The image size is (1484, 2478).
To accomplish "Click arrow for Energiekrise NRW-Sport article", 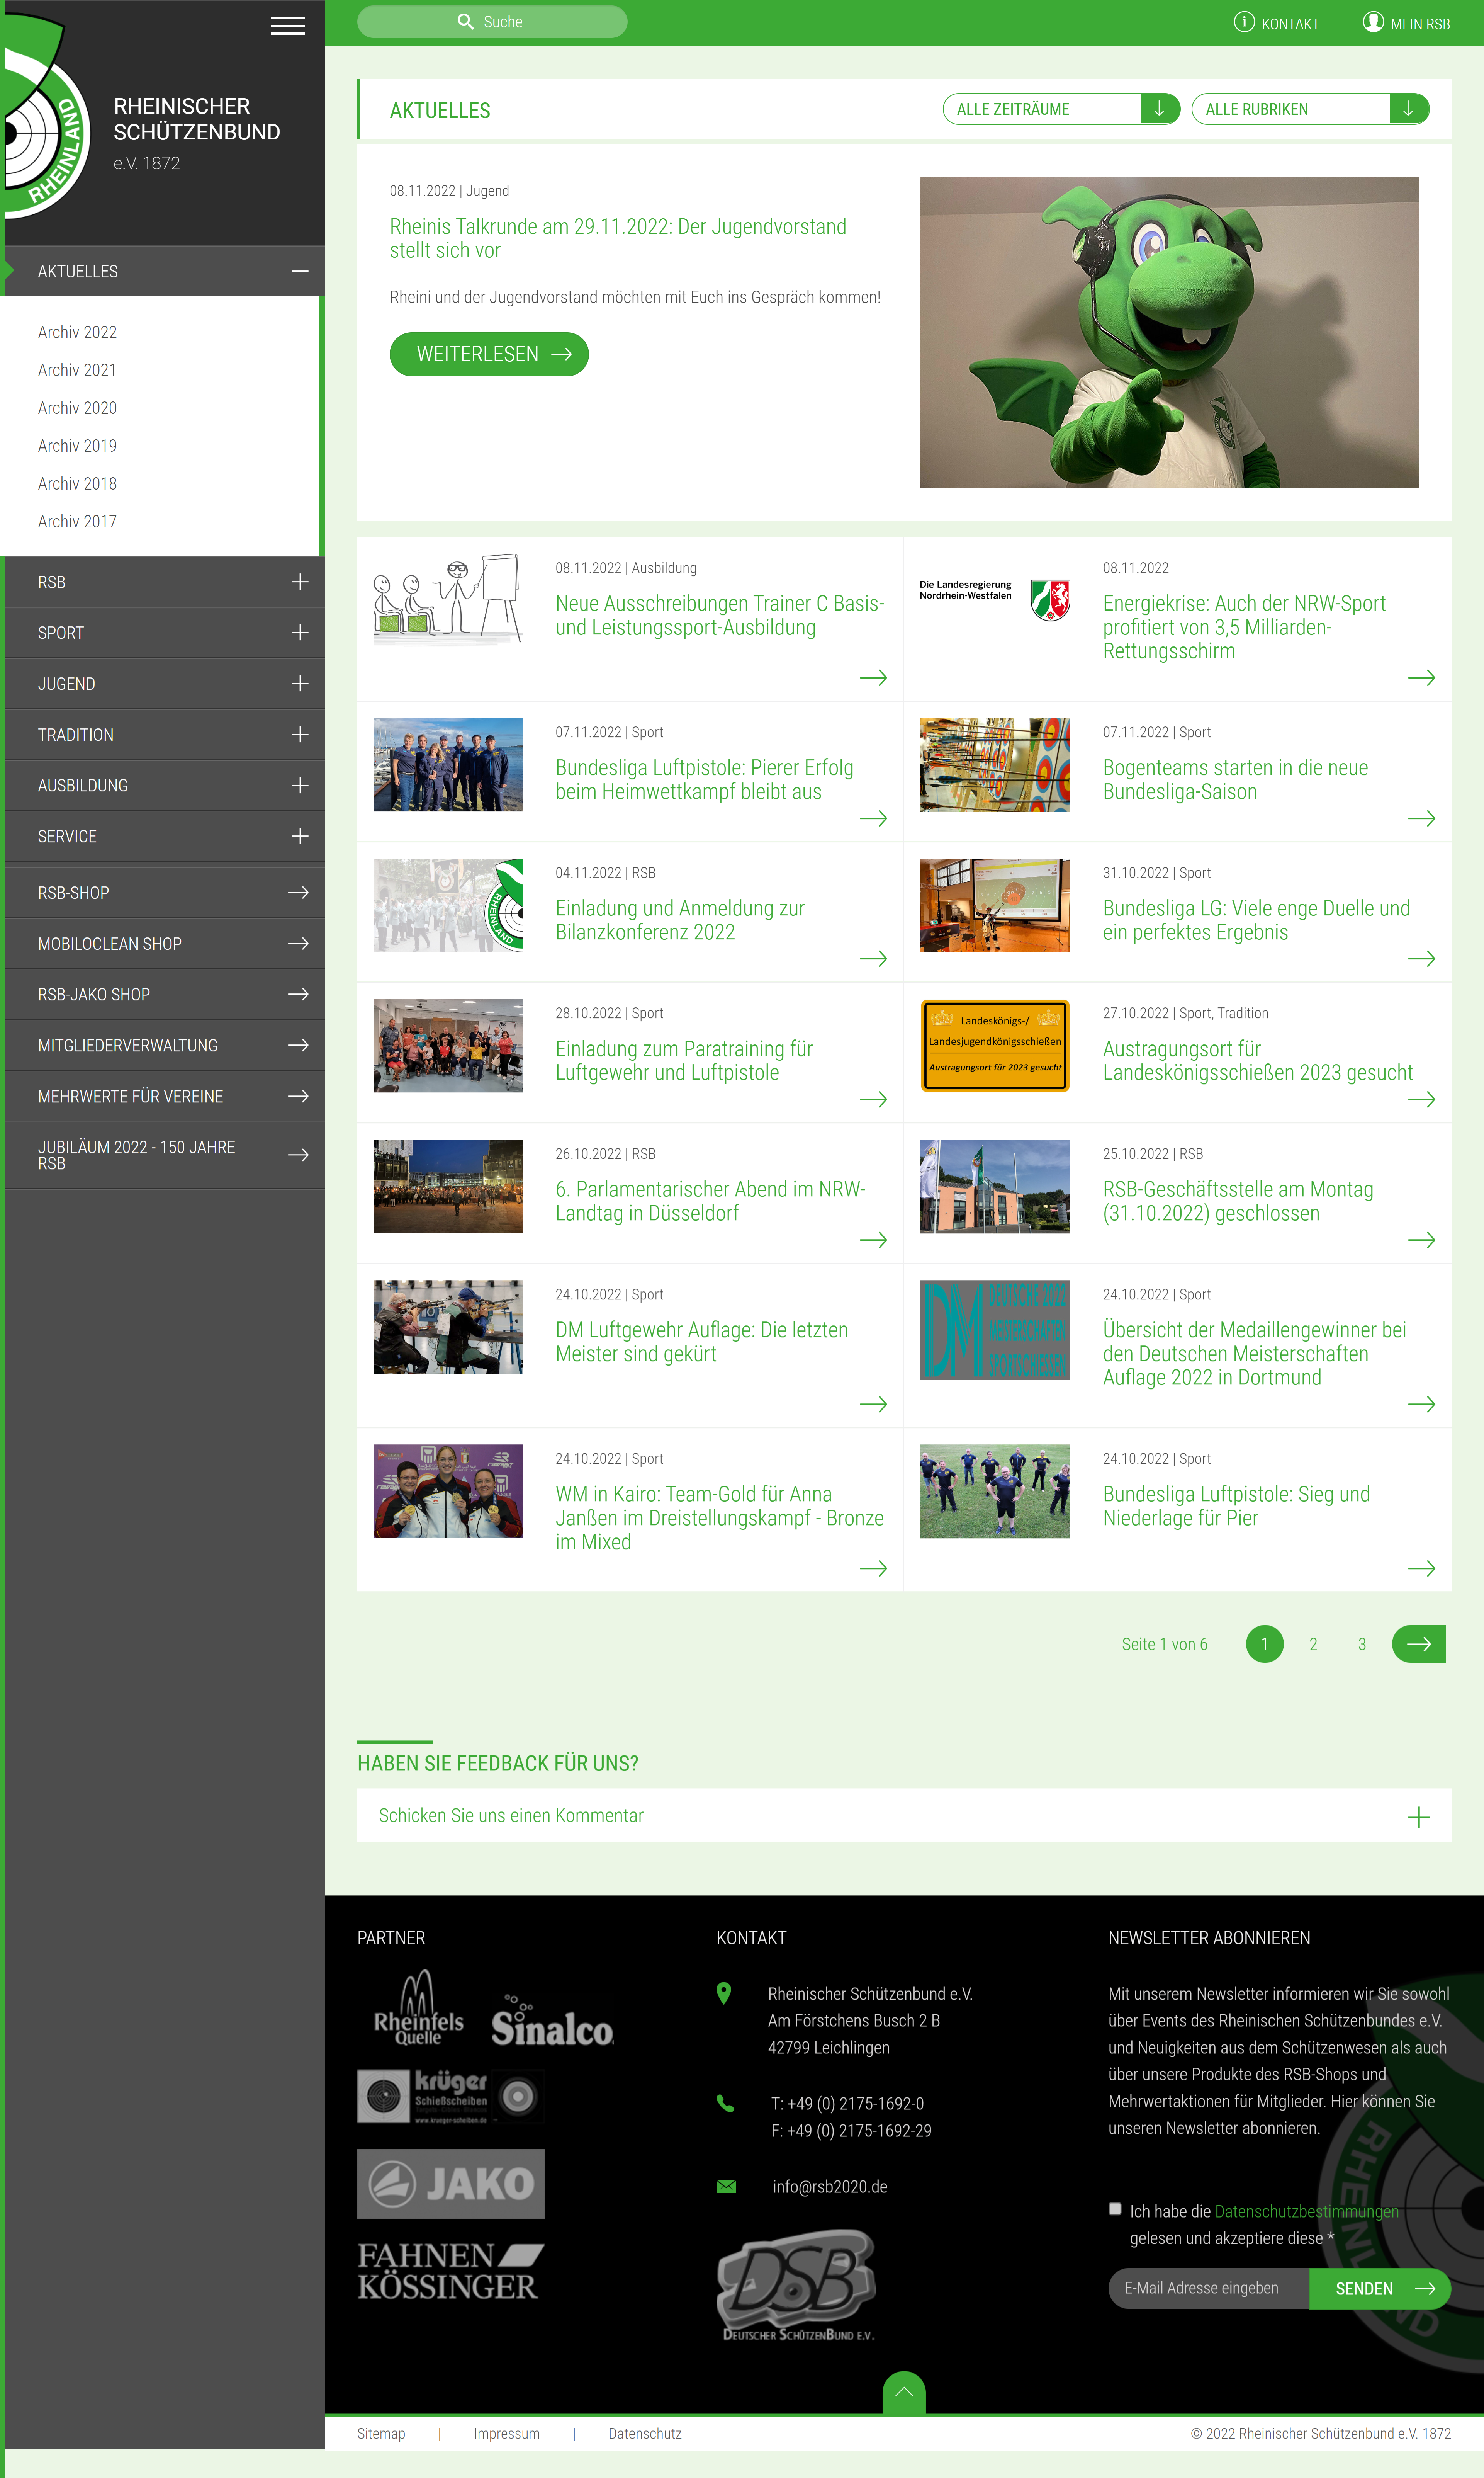I will [1421, 678].
